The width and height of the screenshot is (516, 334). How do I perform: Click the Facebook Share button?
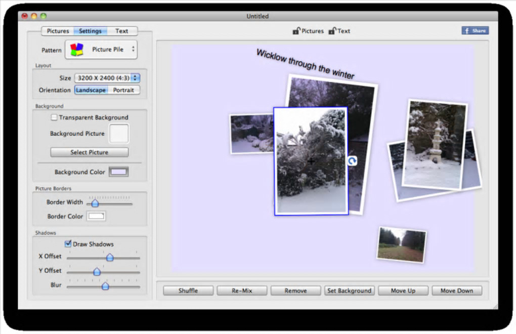tap(475, 30)
